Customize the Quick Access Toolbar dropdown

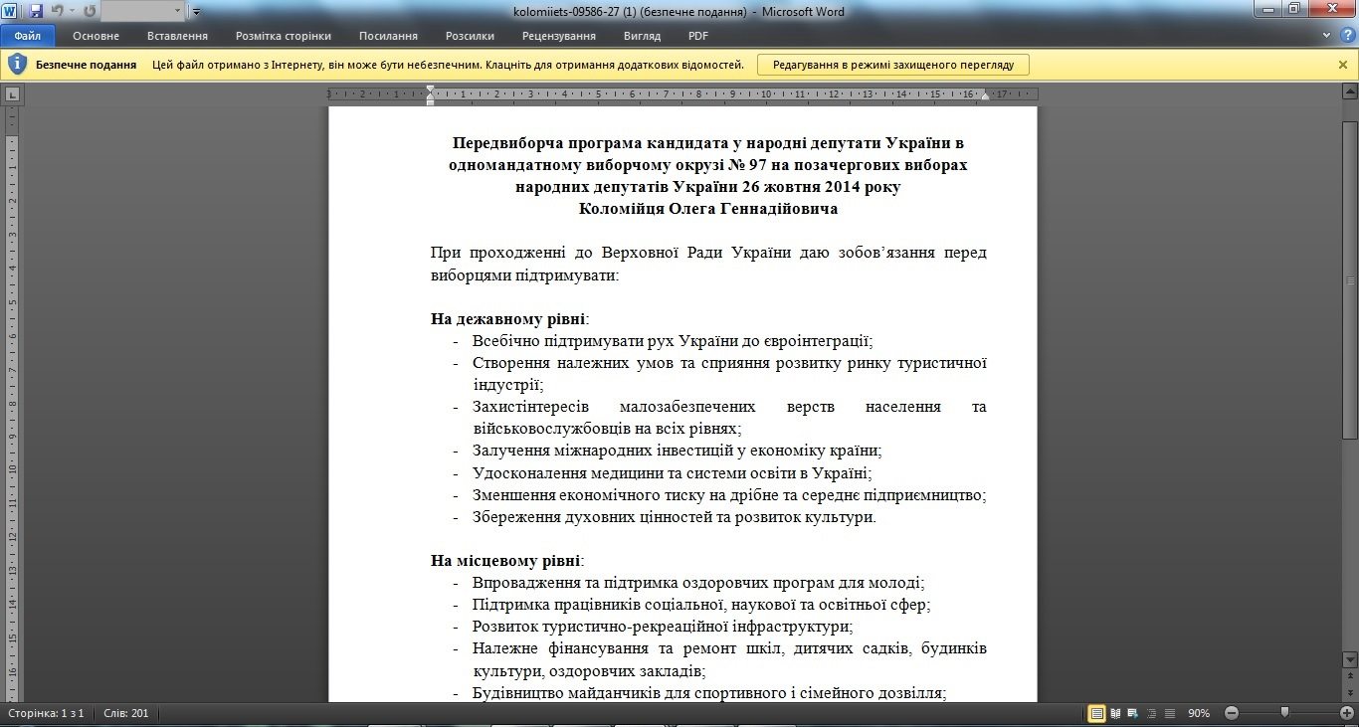click(x=196, y=12)
